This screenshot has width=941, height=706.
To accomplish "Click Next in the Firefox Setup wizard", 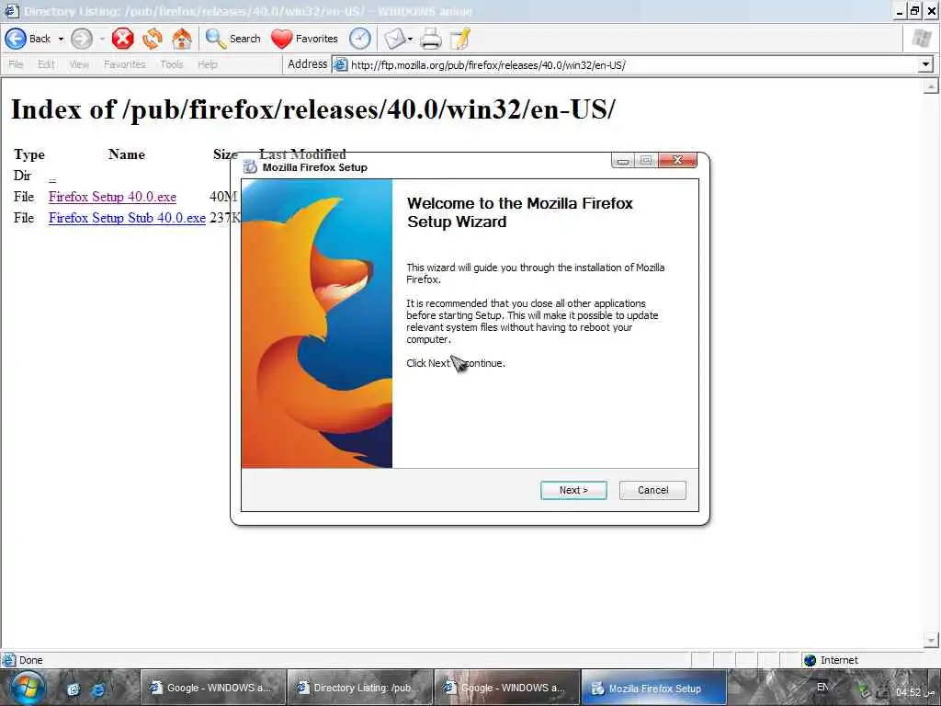I will coord(573,490).
